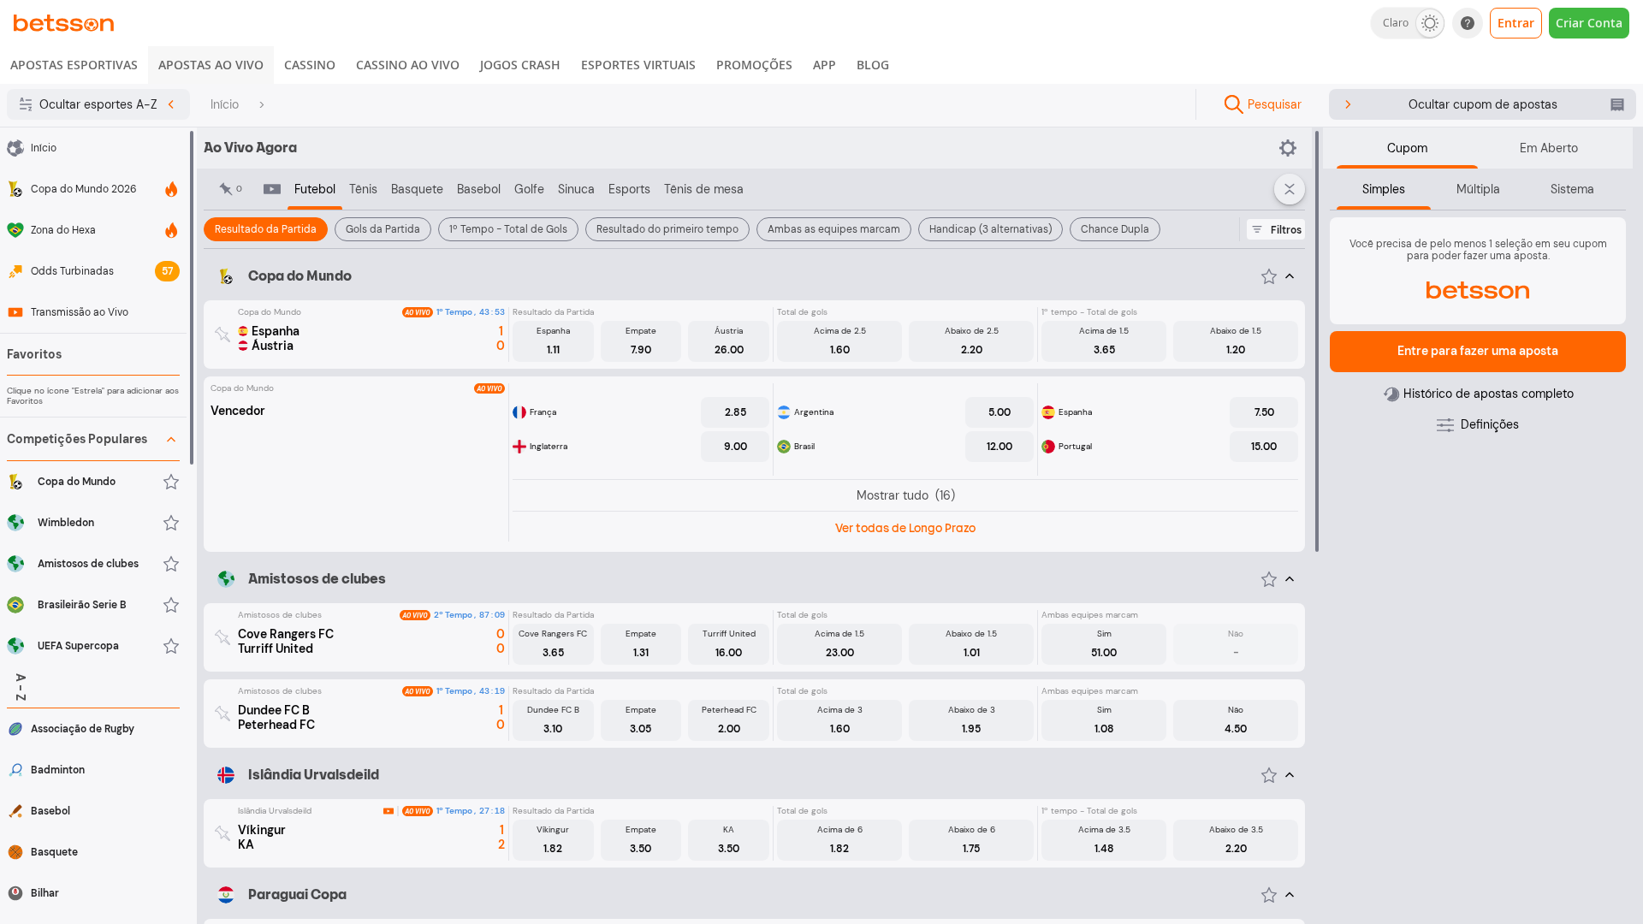Screen dimensions: 1643x924
Task: Click the main content vertical scrollbar
Action: (1317, 341)
